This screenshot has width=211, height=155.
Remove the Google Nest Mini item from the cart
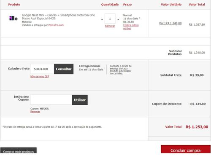click(x=110, y=26)
